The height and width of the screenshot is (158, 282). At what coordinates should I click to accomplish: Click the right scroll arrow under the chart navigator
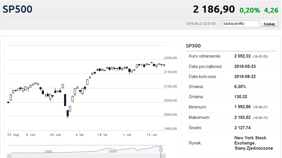tap(163, 156)
